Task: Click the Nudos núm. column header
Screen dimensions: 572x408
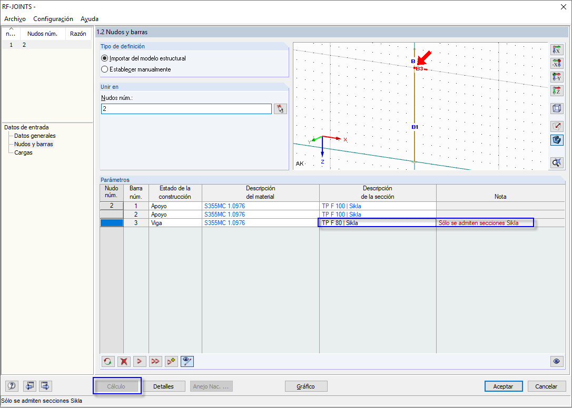Action: click(43, 34)
